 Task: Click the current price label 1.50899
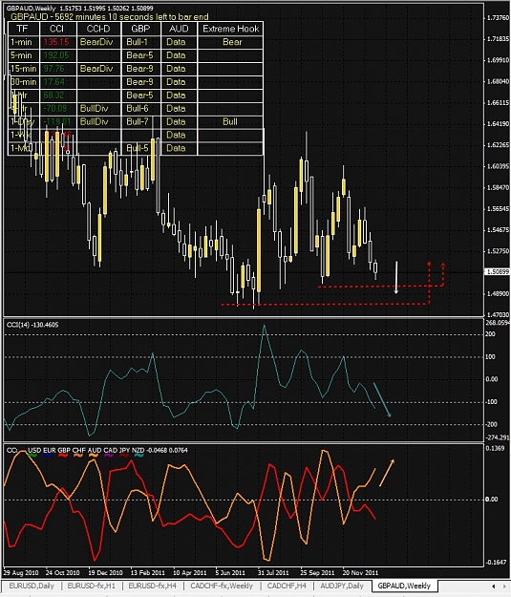click(497, 271)
